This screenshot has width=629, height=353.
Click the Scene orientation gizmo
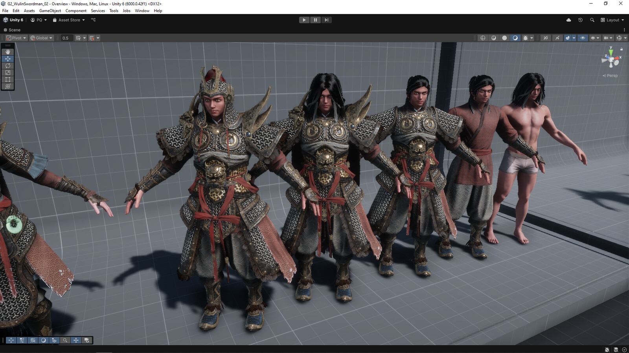(x=611, y=59)
